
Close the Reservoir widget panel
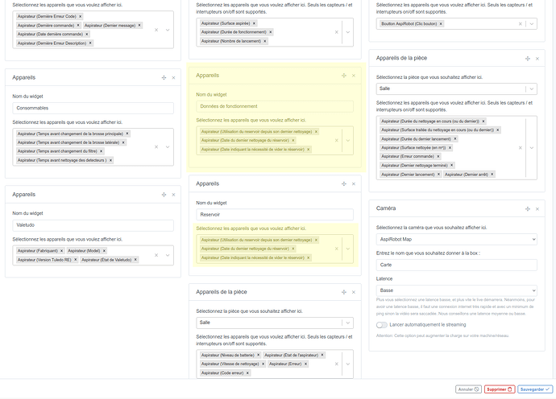coord(353,184)
